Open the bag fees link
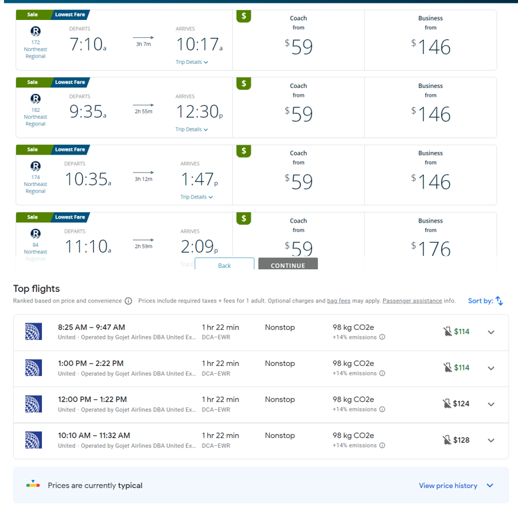This screenshot has width=518, height=510. click(x=339, y=301)
